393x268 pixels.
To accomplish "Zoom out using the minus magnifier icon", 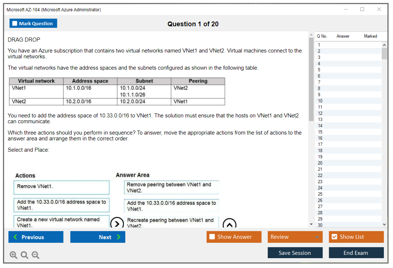I will pyautogui.click(x=35, y=255).
